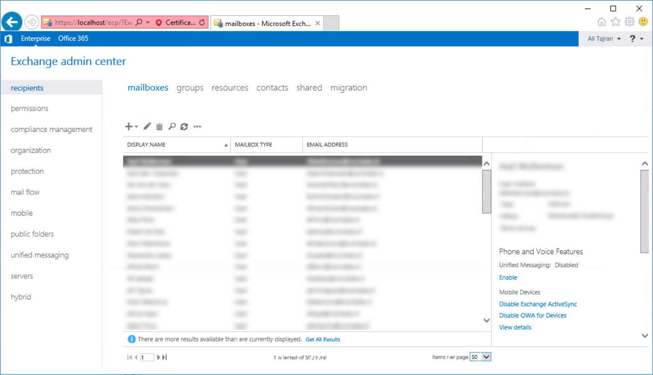Open unified messaging section
Image resolution: width=653 pixels, height=375 pixels.
(x=39, y=255)
